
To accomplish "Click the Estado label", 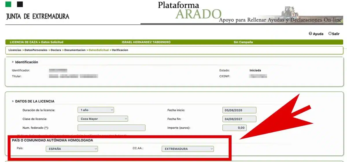I will coord(225,70).
